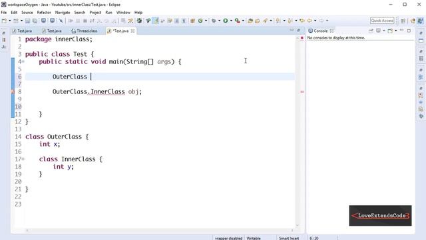Viewport: 426px width, 240px height.
Task: Switch to the Java EE perspective icon
Action: [x=413, y=21]
